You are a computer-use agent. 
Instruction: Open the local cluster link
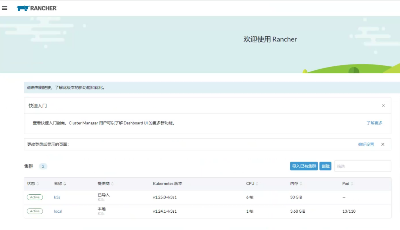[58, 211]
